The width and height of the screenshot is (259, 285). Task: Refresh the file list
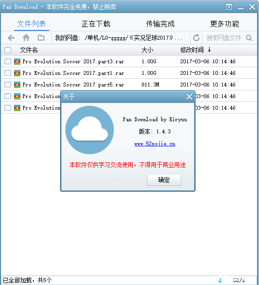click(x=196, y=38)
